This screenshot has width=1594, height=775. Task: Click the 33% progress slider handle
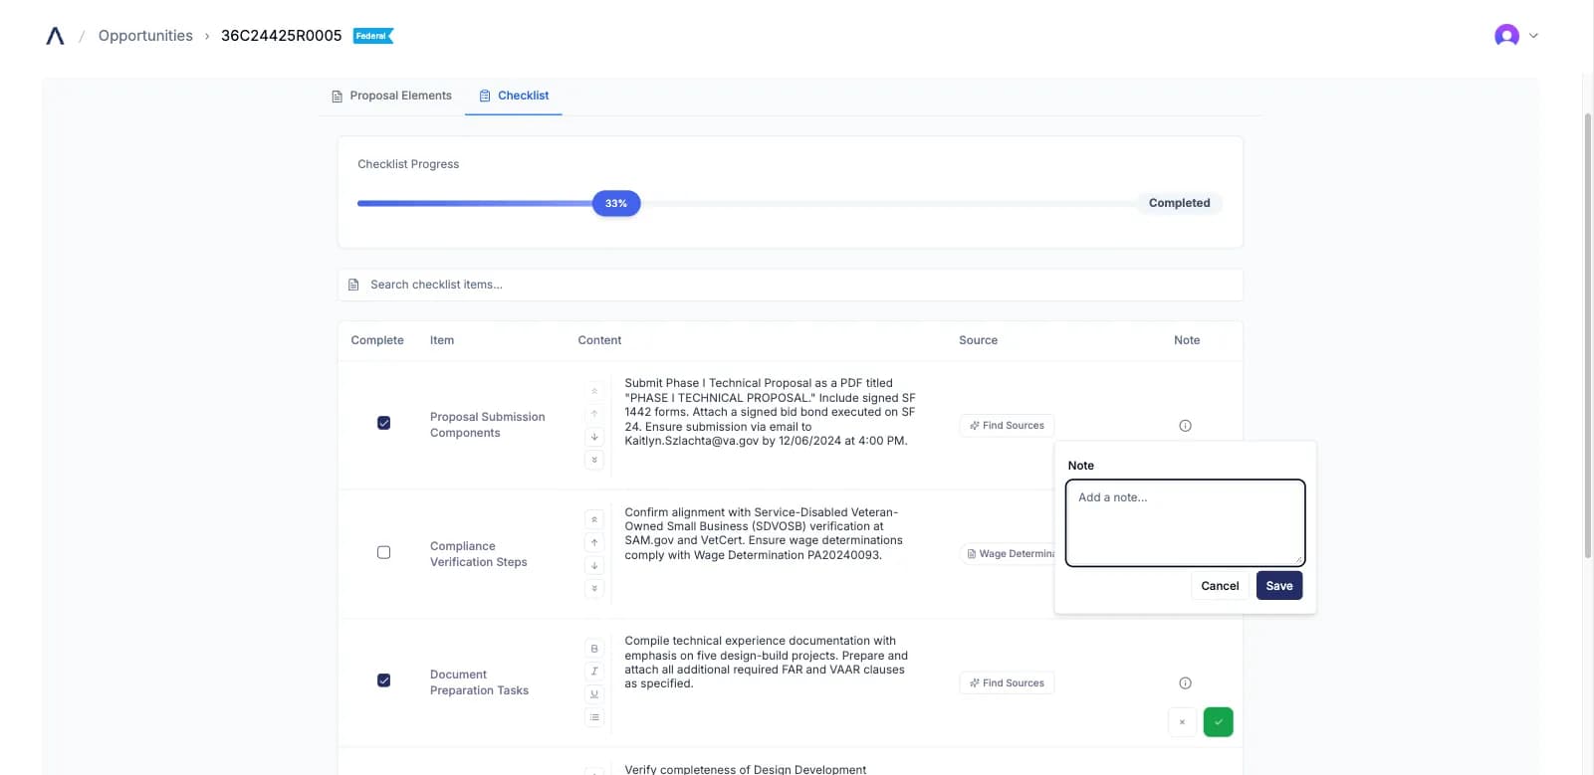point(616,203)
